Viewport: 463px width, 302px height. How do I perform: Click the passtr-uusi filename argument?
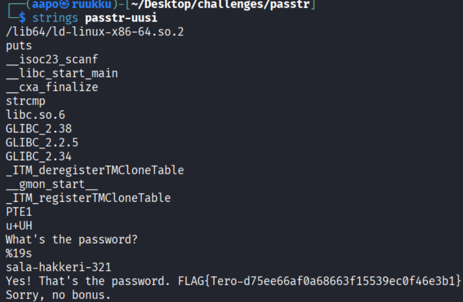click(x=121, y=19)
